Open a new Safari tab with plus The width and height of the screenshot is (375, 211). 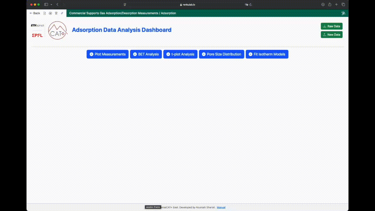pyautogui.click(x=336, y=4)
